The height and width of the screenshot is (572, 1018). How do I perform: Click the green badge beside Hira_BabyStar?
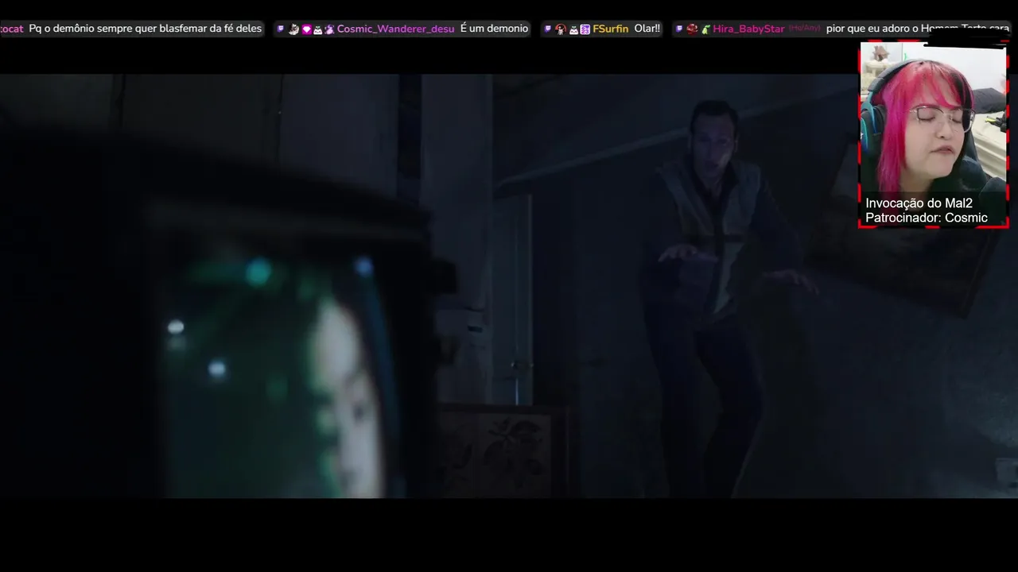(x=705, y=29)
